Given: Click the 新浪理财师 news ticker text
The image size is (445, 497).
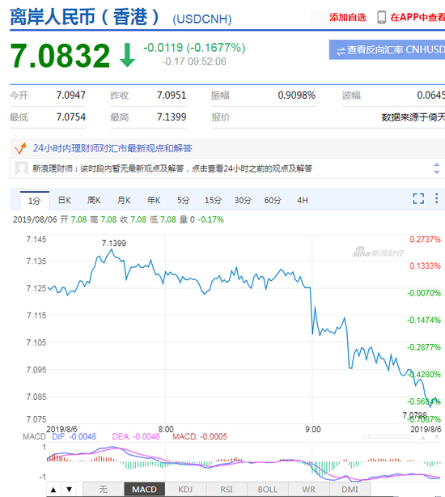Looking at the screenshot, I should [172, 168].
